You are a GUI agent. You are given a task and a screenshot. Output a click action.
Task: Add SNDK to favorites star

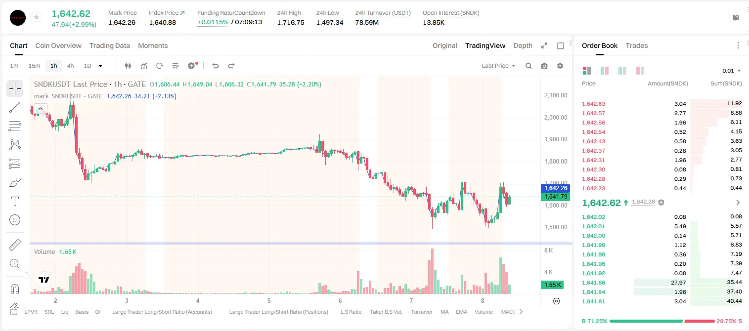pos(37,17)
